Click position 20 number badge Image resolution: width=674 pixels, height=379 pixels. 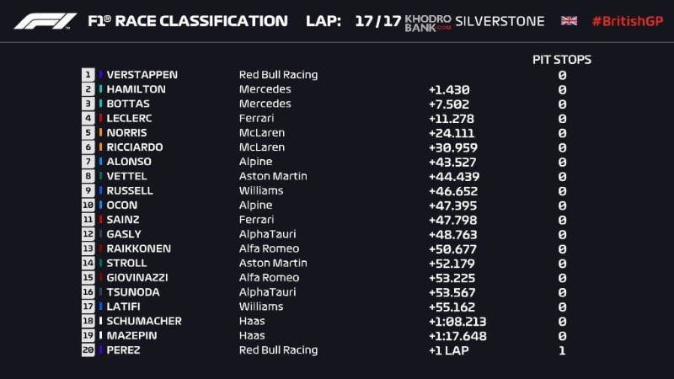coord(88,350)
